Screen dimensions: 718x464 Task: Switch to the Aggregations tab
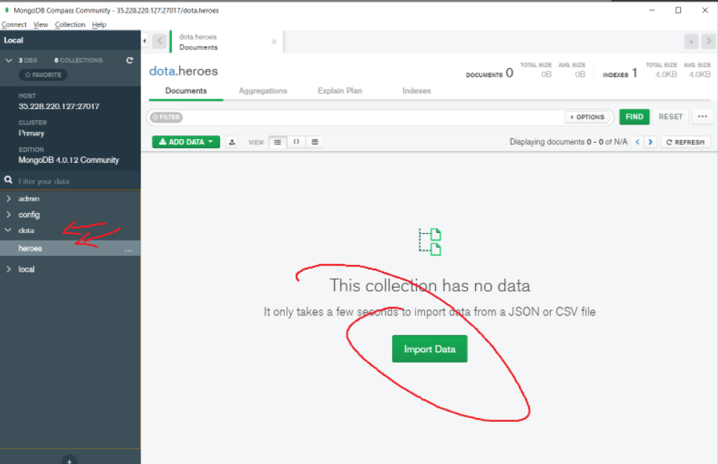pos(263,91)
